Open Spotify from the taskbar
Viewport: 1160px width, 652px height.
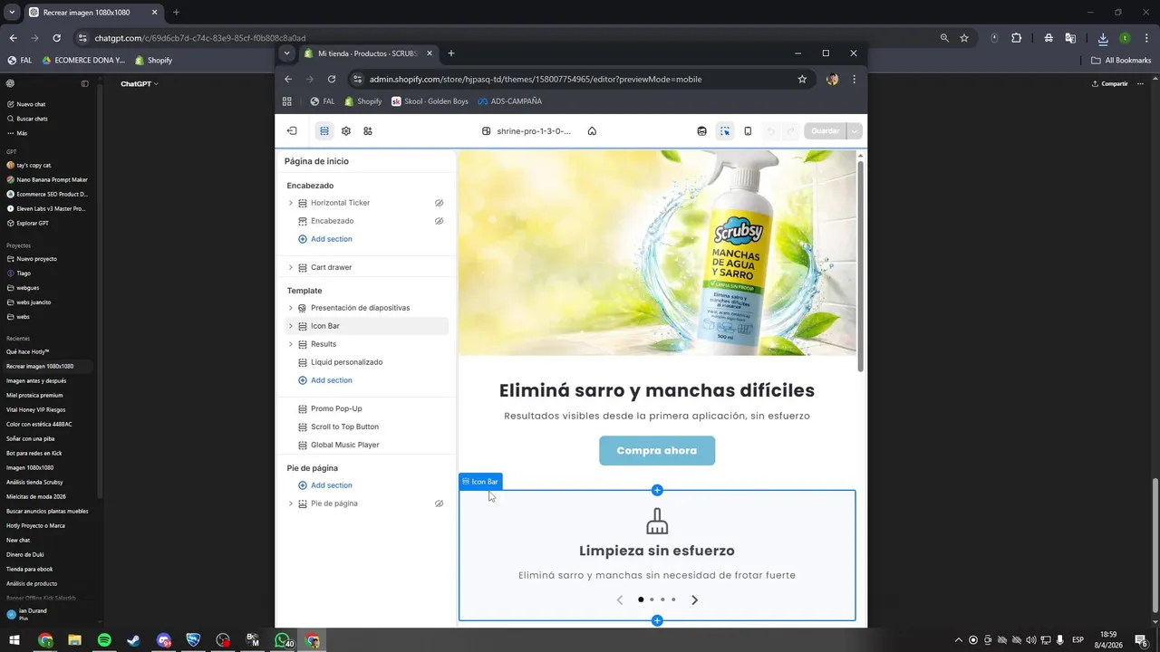104,640
